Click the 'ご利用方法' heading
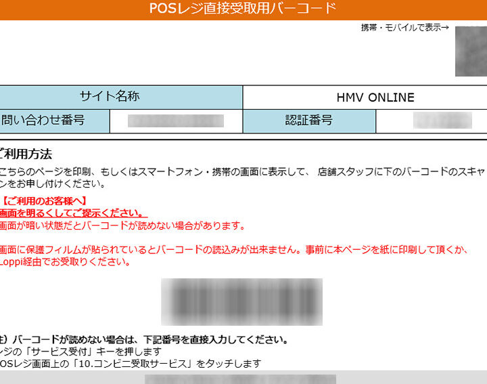This screenshot has height=384, width=487. (x=26, y=154)
